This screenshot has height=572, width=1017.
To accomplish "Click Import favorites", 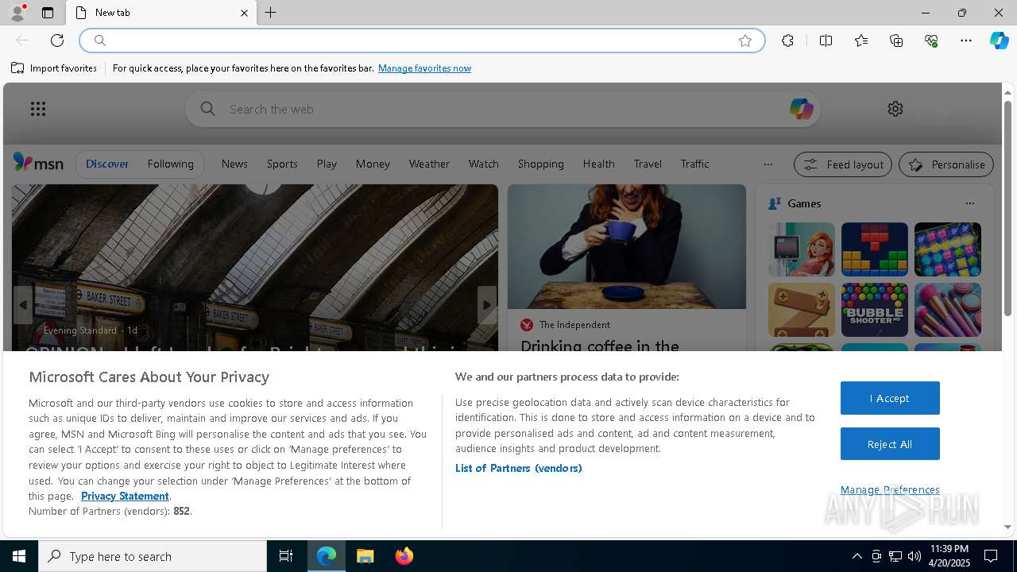I will (54, 68).
